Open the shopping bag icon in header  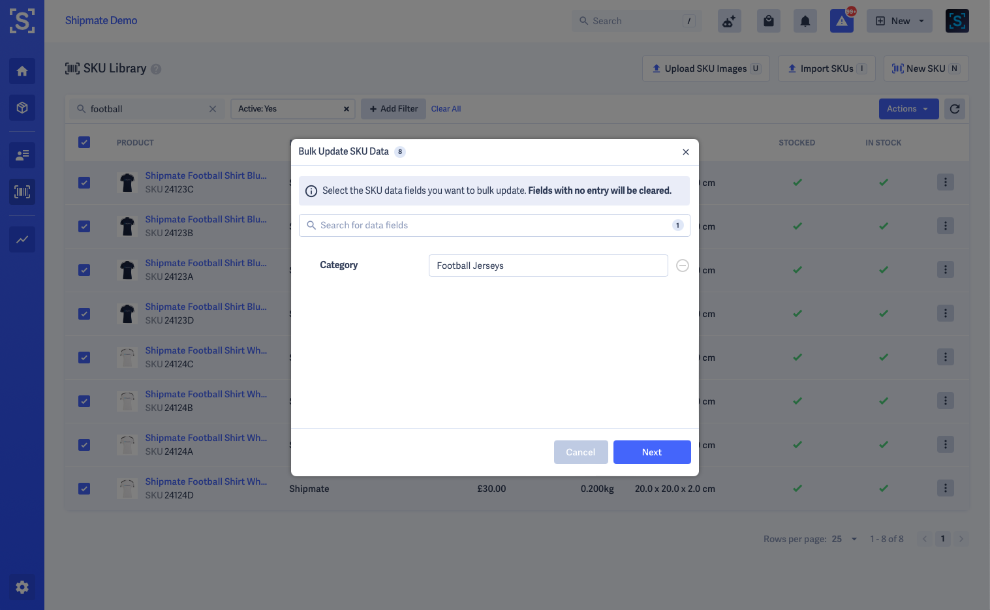pyautogui.click(x=769, y=21)
